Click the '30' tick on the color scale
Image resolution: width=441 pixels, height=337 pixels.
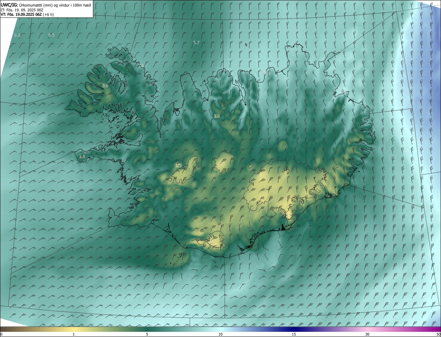367,334
